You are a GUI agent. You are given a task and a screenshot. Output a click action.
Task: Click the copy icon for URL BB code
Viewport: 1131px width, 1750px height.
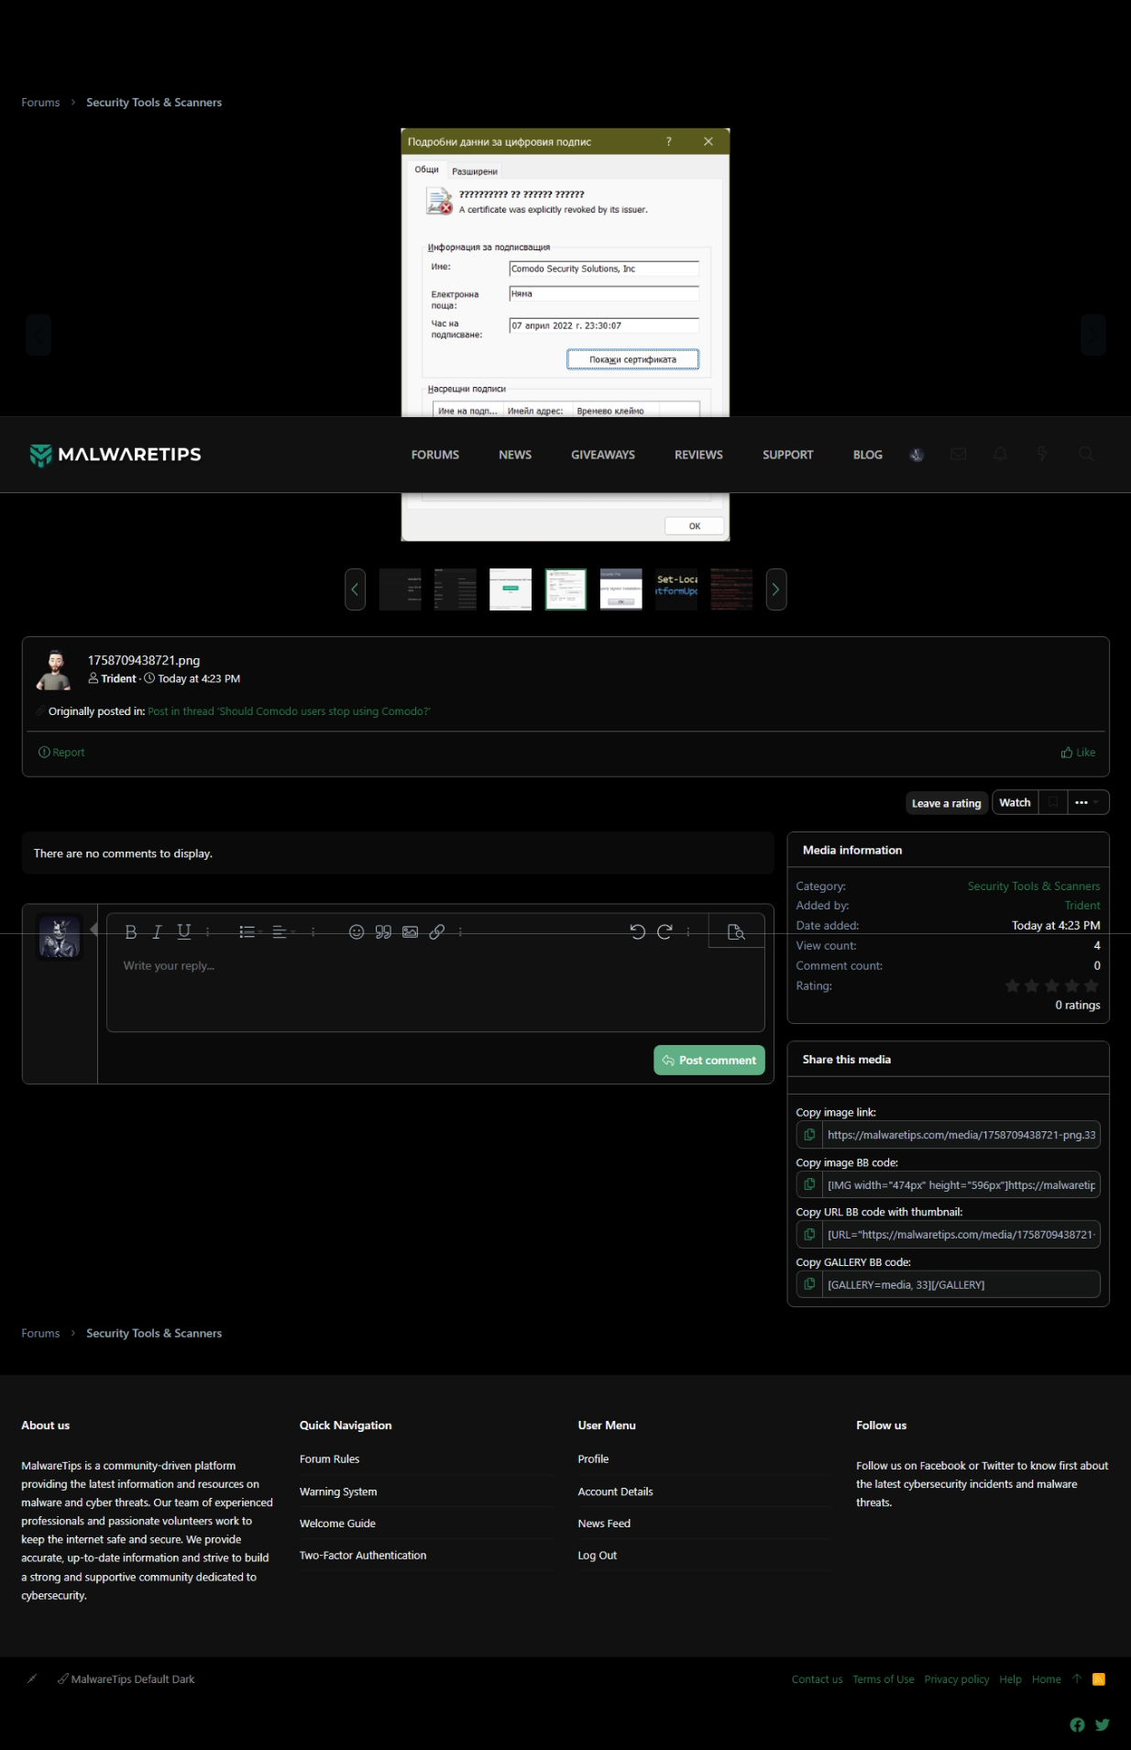[809, 1235]
